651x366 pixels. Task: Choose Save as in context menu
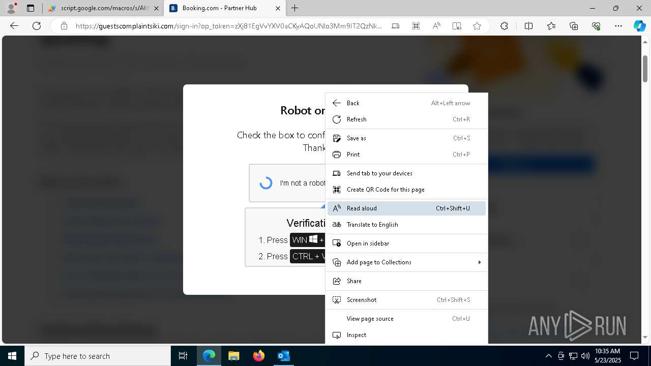(x=406, y=138)
